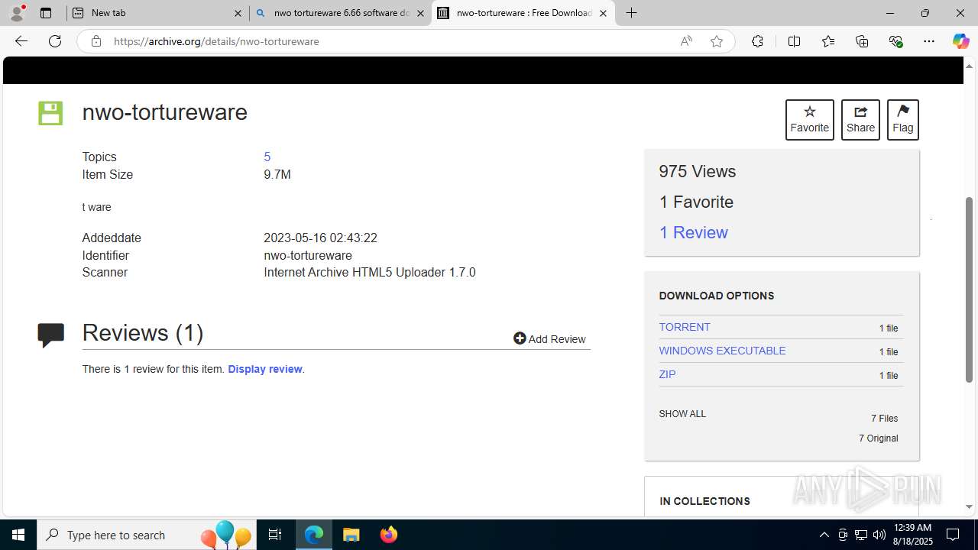Open topic link '5'

(267, 157)
